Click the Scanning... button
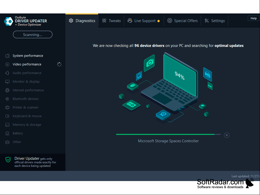This screenshot has height=195, width=260. tap(33, 34)
